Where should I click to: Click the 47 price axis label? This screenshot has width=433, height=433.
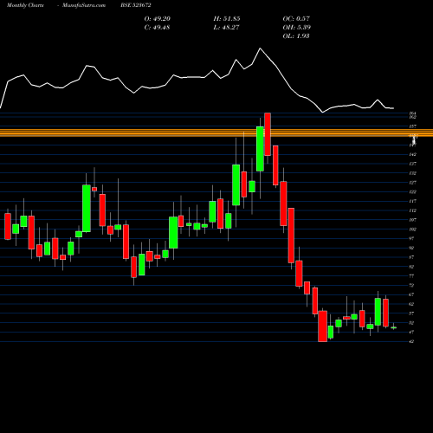point(411,333)
